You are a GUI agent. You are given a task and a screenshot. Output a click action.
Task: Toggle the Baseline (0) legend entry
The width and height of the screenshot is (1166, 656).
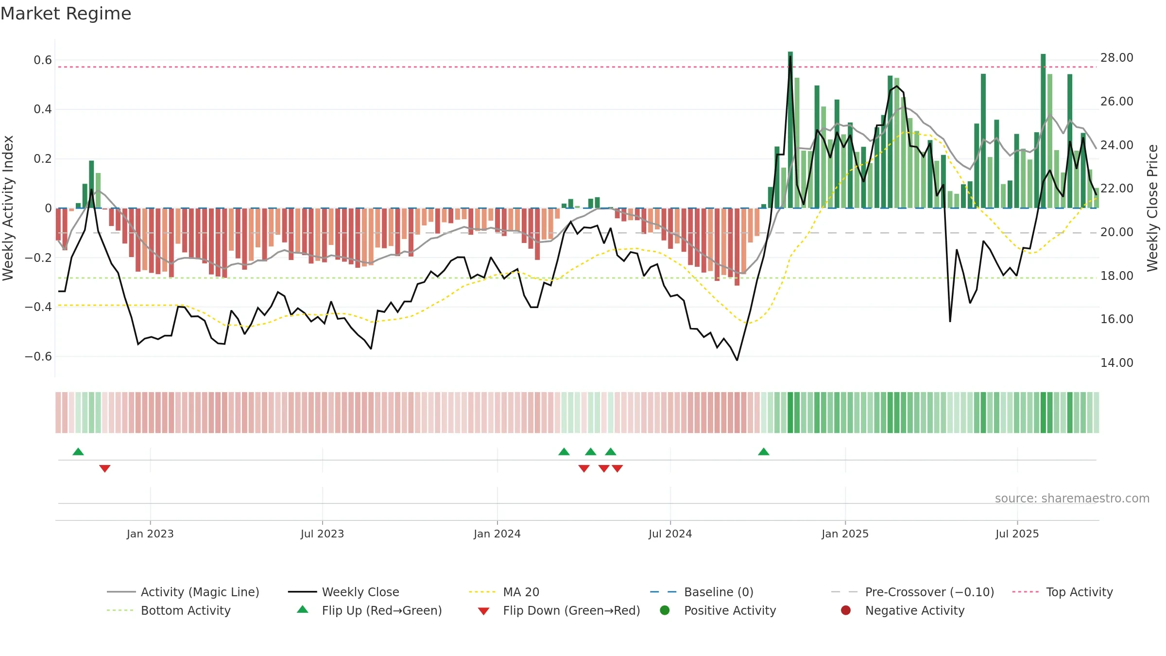pos(702,592)
